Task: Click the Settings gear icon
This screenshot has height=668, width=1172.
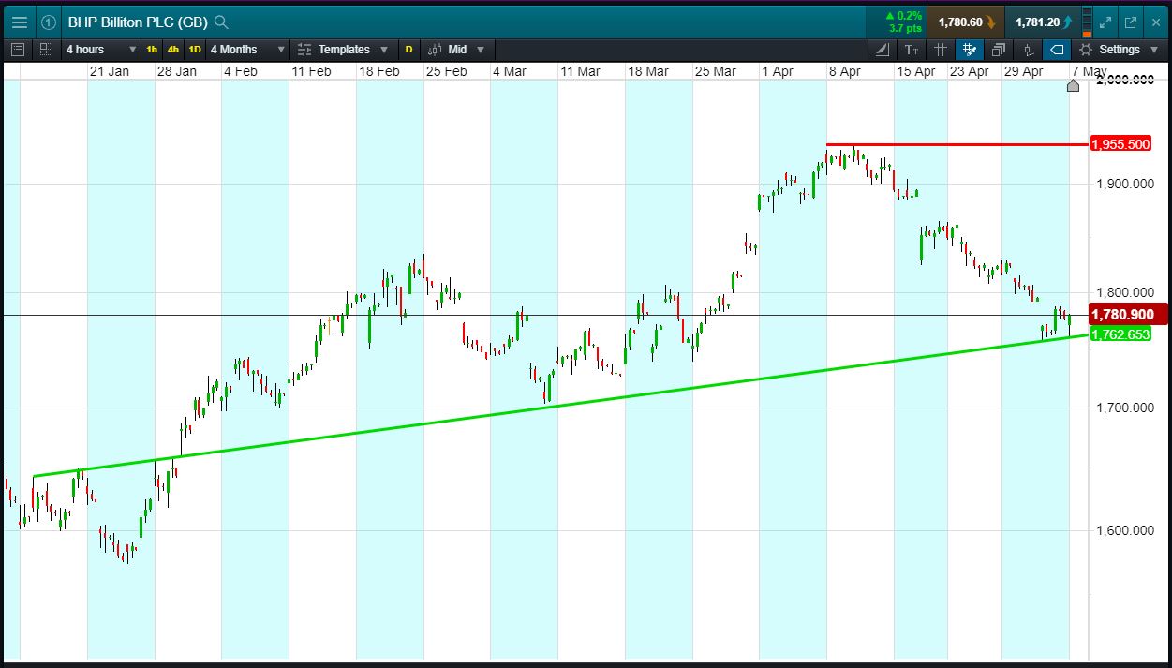Action: 1086,50
